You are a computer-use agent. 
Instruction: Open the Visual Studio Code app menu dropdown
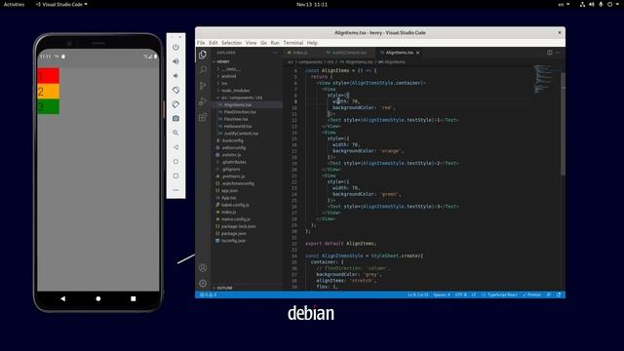tap(61, 4)
